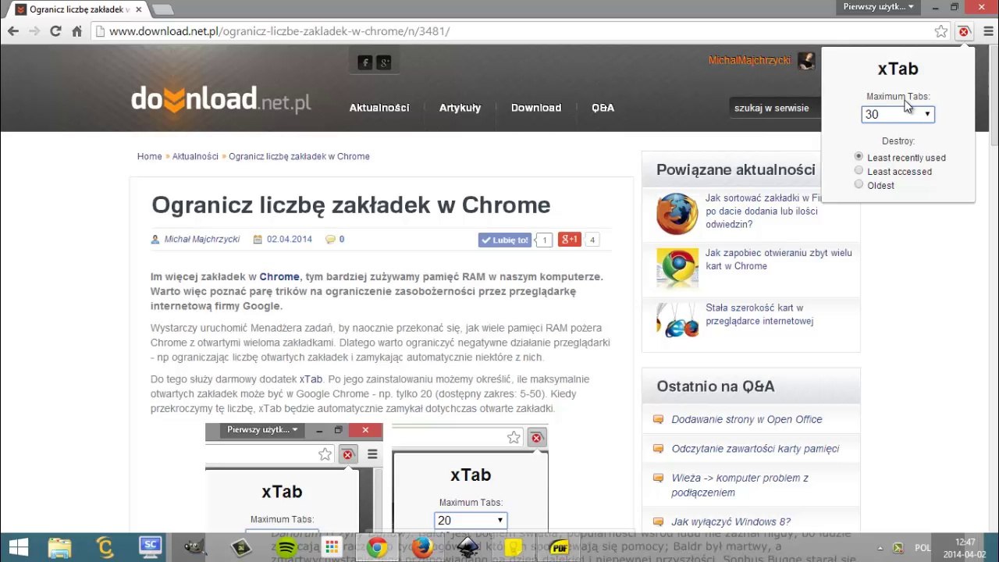Click the xTab link in article text
Viewport: 999px width, 562px height.
click(x=311, y=379)
